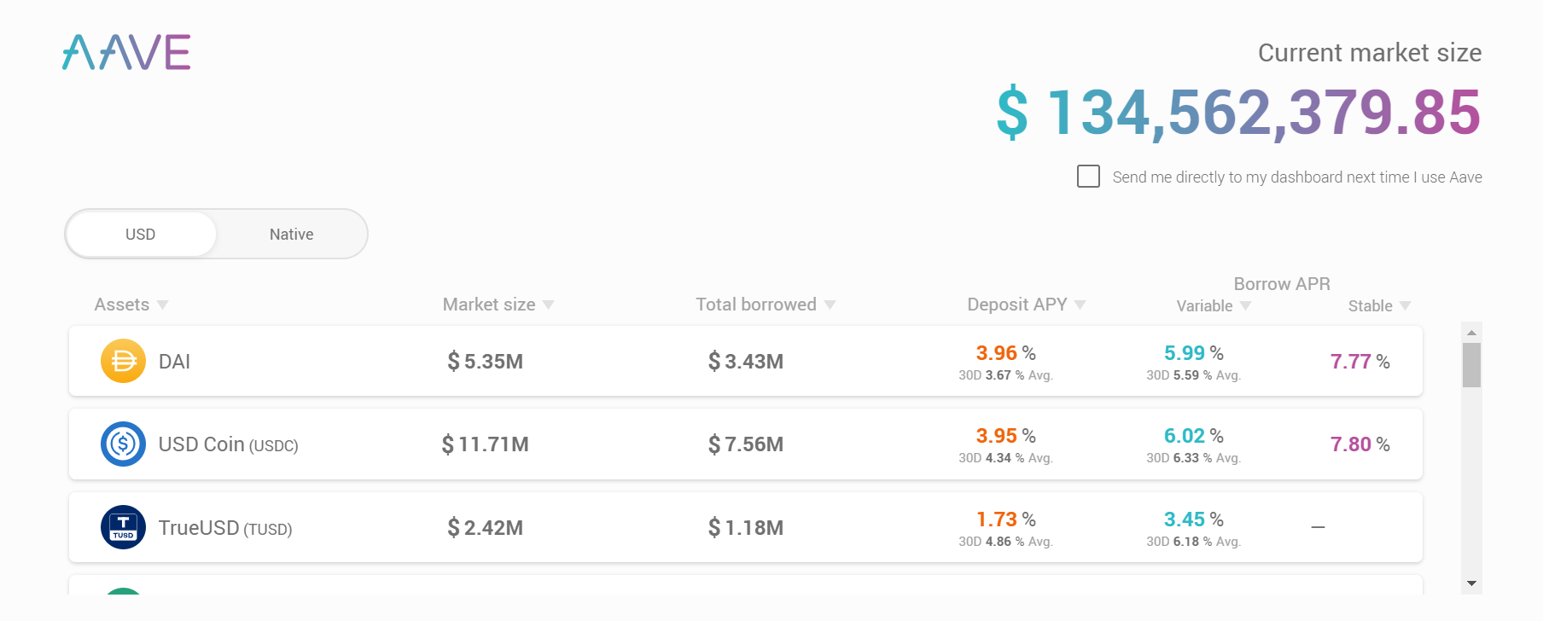The width and height of the screenshot is (1543, 621).
Task: Sort by Assets column arrow
Action: click(x=163, y=305)
